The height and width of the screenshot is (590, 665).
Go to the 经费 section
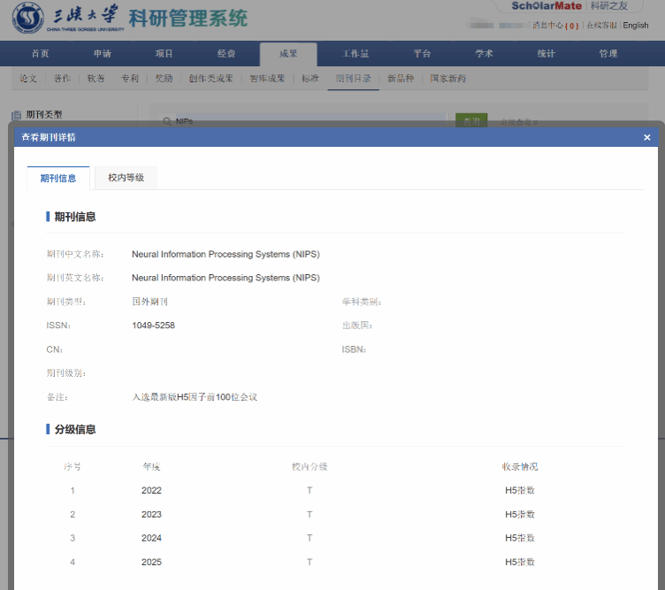click(x=226, y=54)
